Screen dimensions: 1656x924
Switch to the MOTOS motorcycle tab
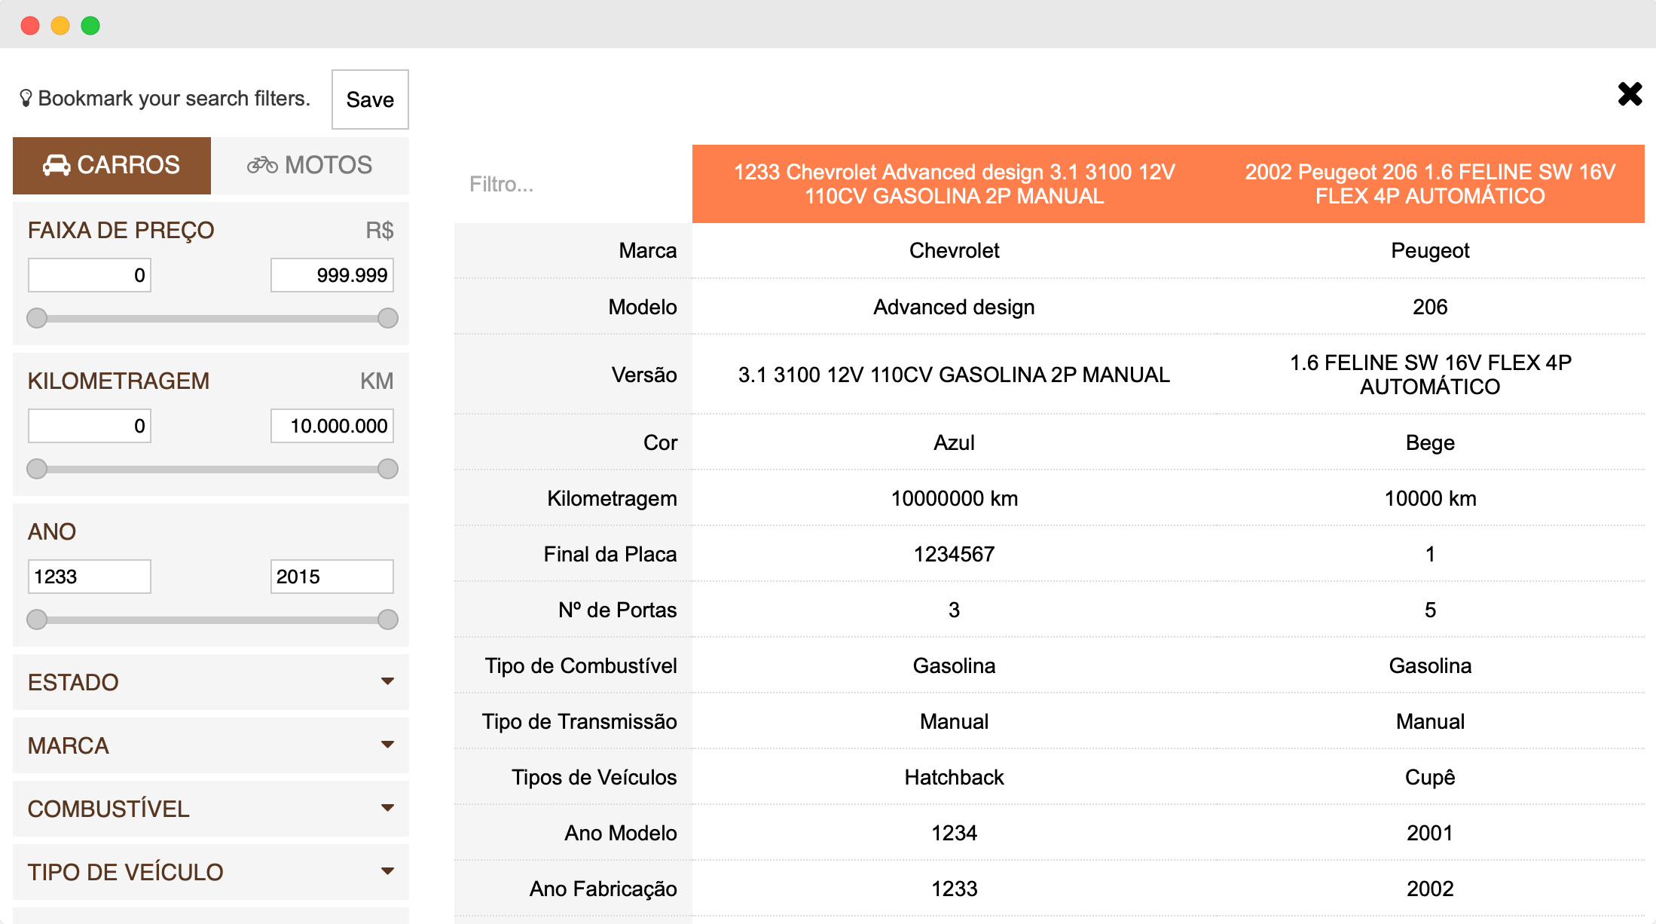[310, 165]
